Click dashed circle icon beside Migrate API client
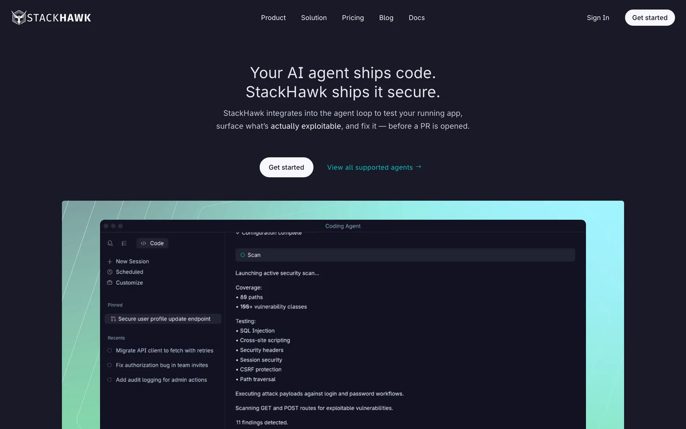The width and height of the screenshot is (686, 429). click(x=109, y=350)
